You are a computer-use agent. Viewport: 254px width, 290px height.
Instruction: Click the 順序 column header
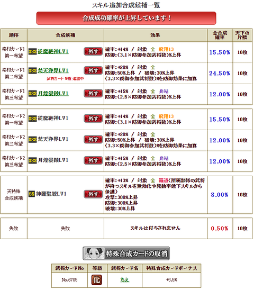[x=14, y=35]
